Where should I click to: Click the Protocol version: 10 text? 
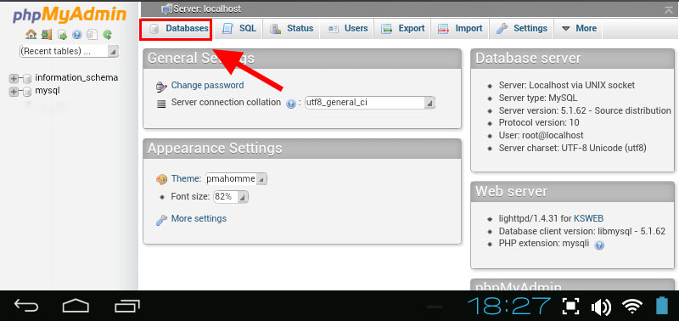click(x=539, y=122)
